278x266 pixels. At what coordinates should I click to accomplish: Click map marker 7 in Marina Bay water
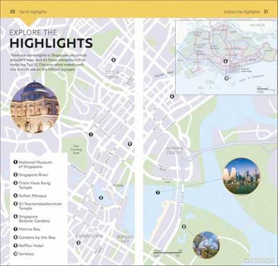click(158, 192)
